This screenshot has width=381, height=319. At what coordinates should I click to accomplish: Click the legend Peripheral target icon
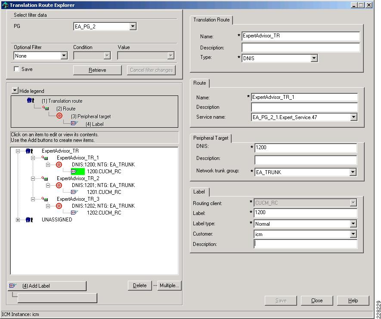[x=59, y=116]
